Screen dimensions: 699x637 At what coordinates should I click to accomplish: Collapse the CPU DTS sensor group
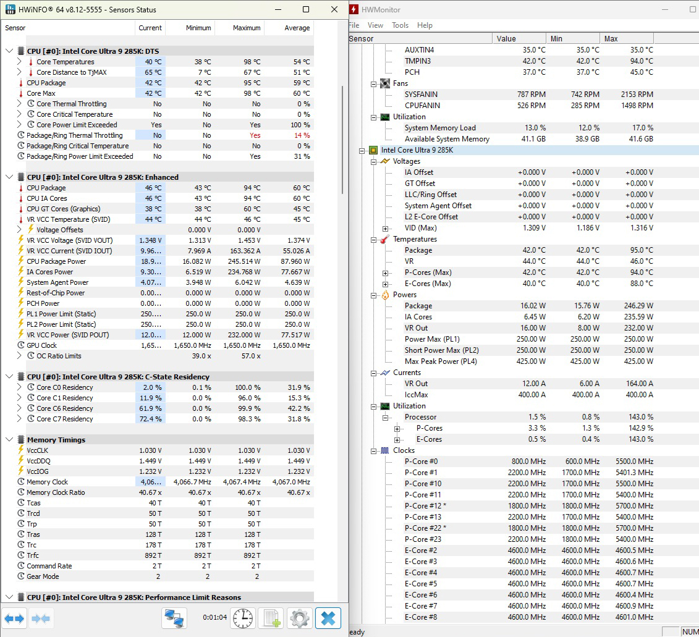coord(9,51)
